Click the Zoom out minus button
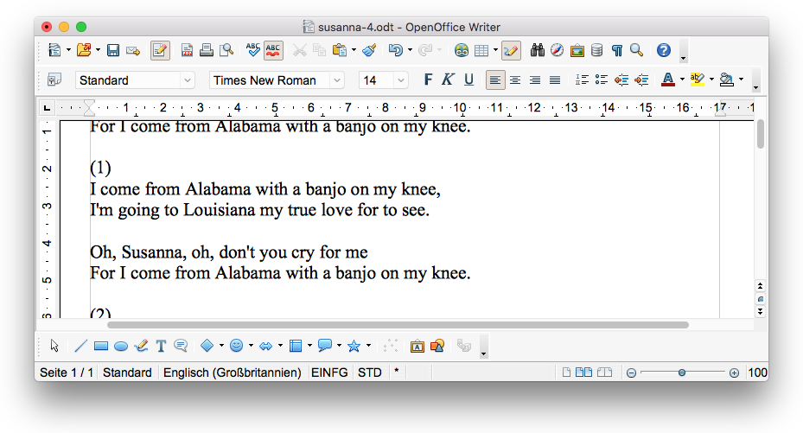Image resolution: width=803 pixels, height=433 pixels. 632,373
